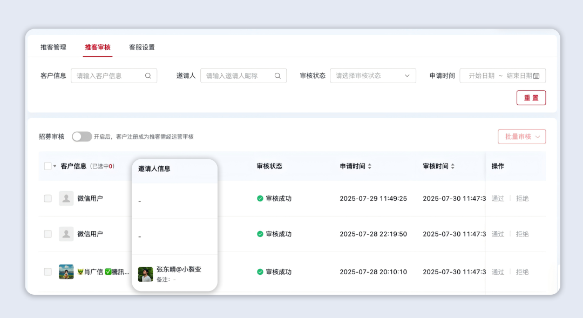Click the 重置 button to reset filters
The width and height of the screenshot is (583, 318).
[531, 98]
